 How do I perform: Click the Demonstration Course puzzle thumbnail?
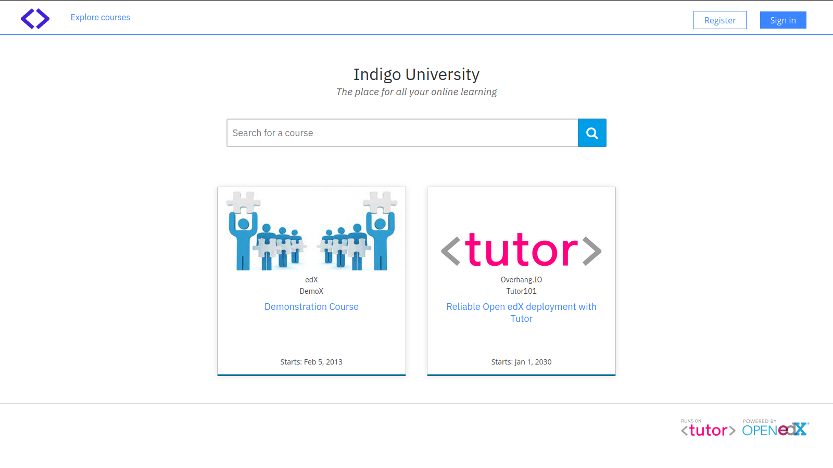point(311,229)
